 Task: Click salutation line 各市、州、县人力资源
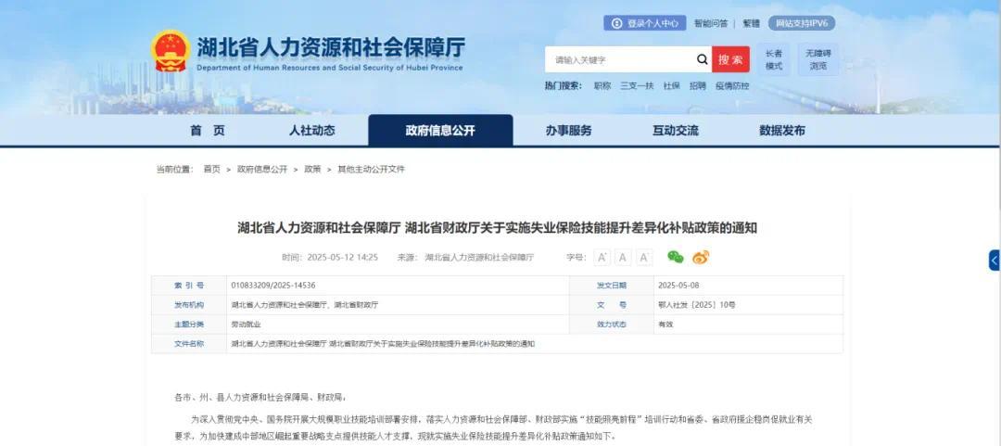[260, 398]
